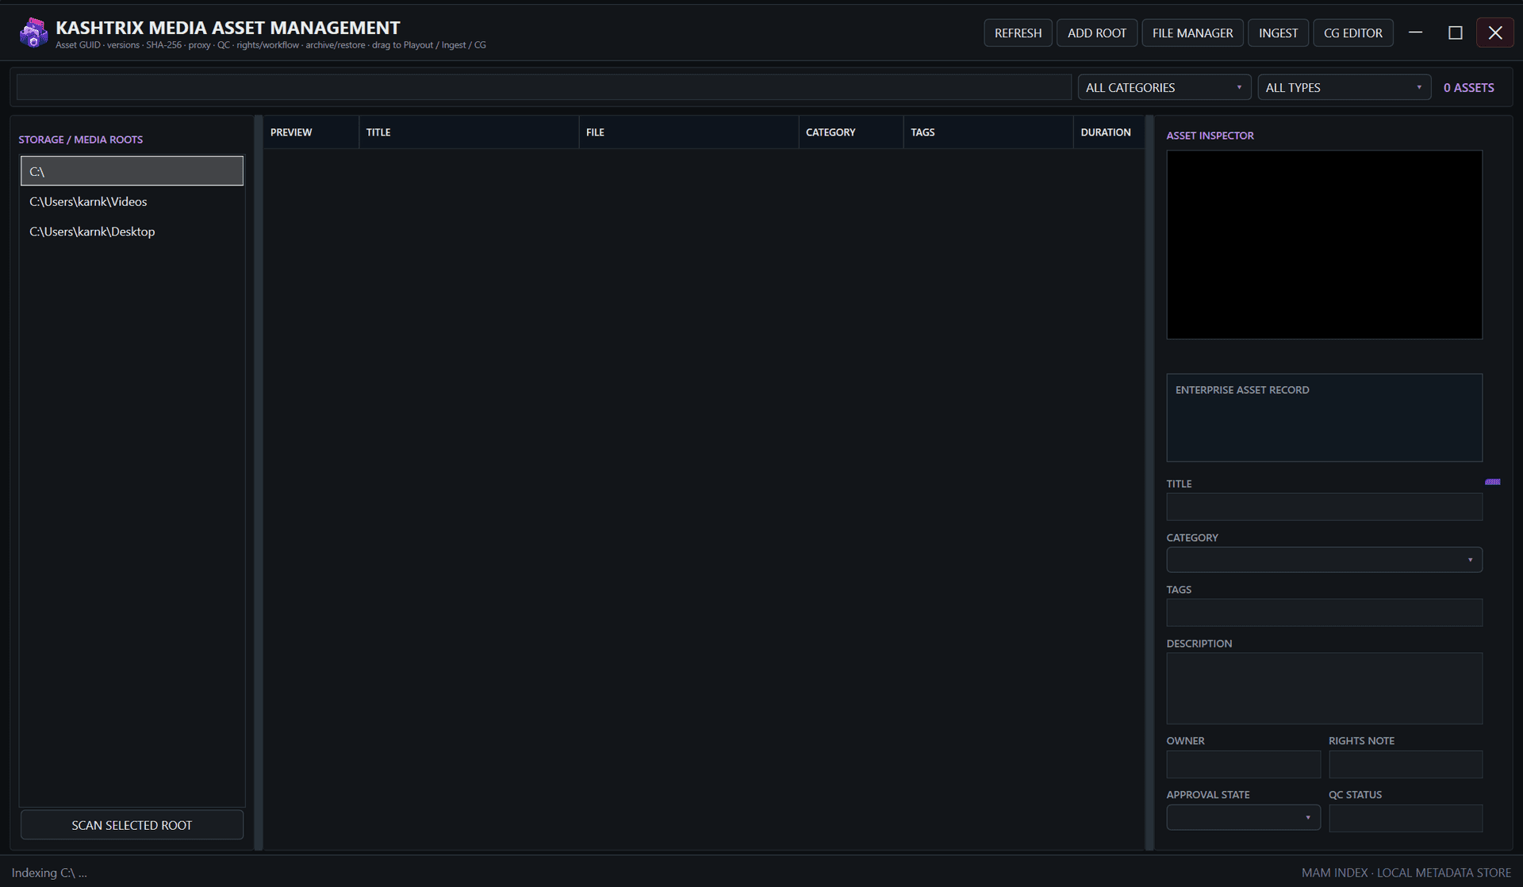Open the FILE MANAGER

[1192, 32]
